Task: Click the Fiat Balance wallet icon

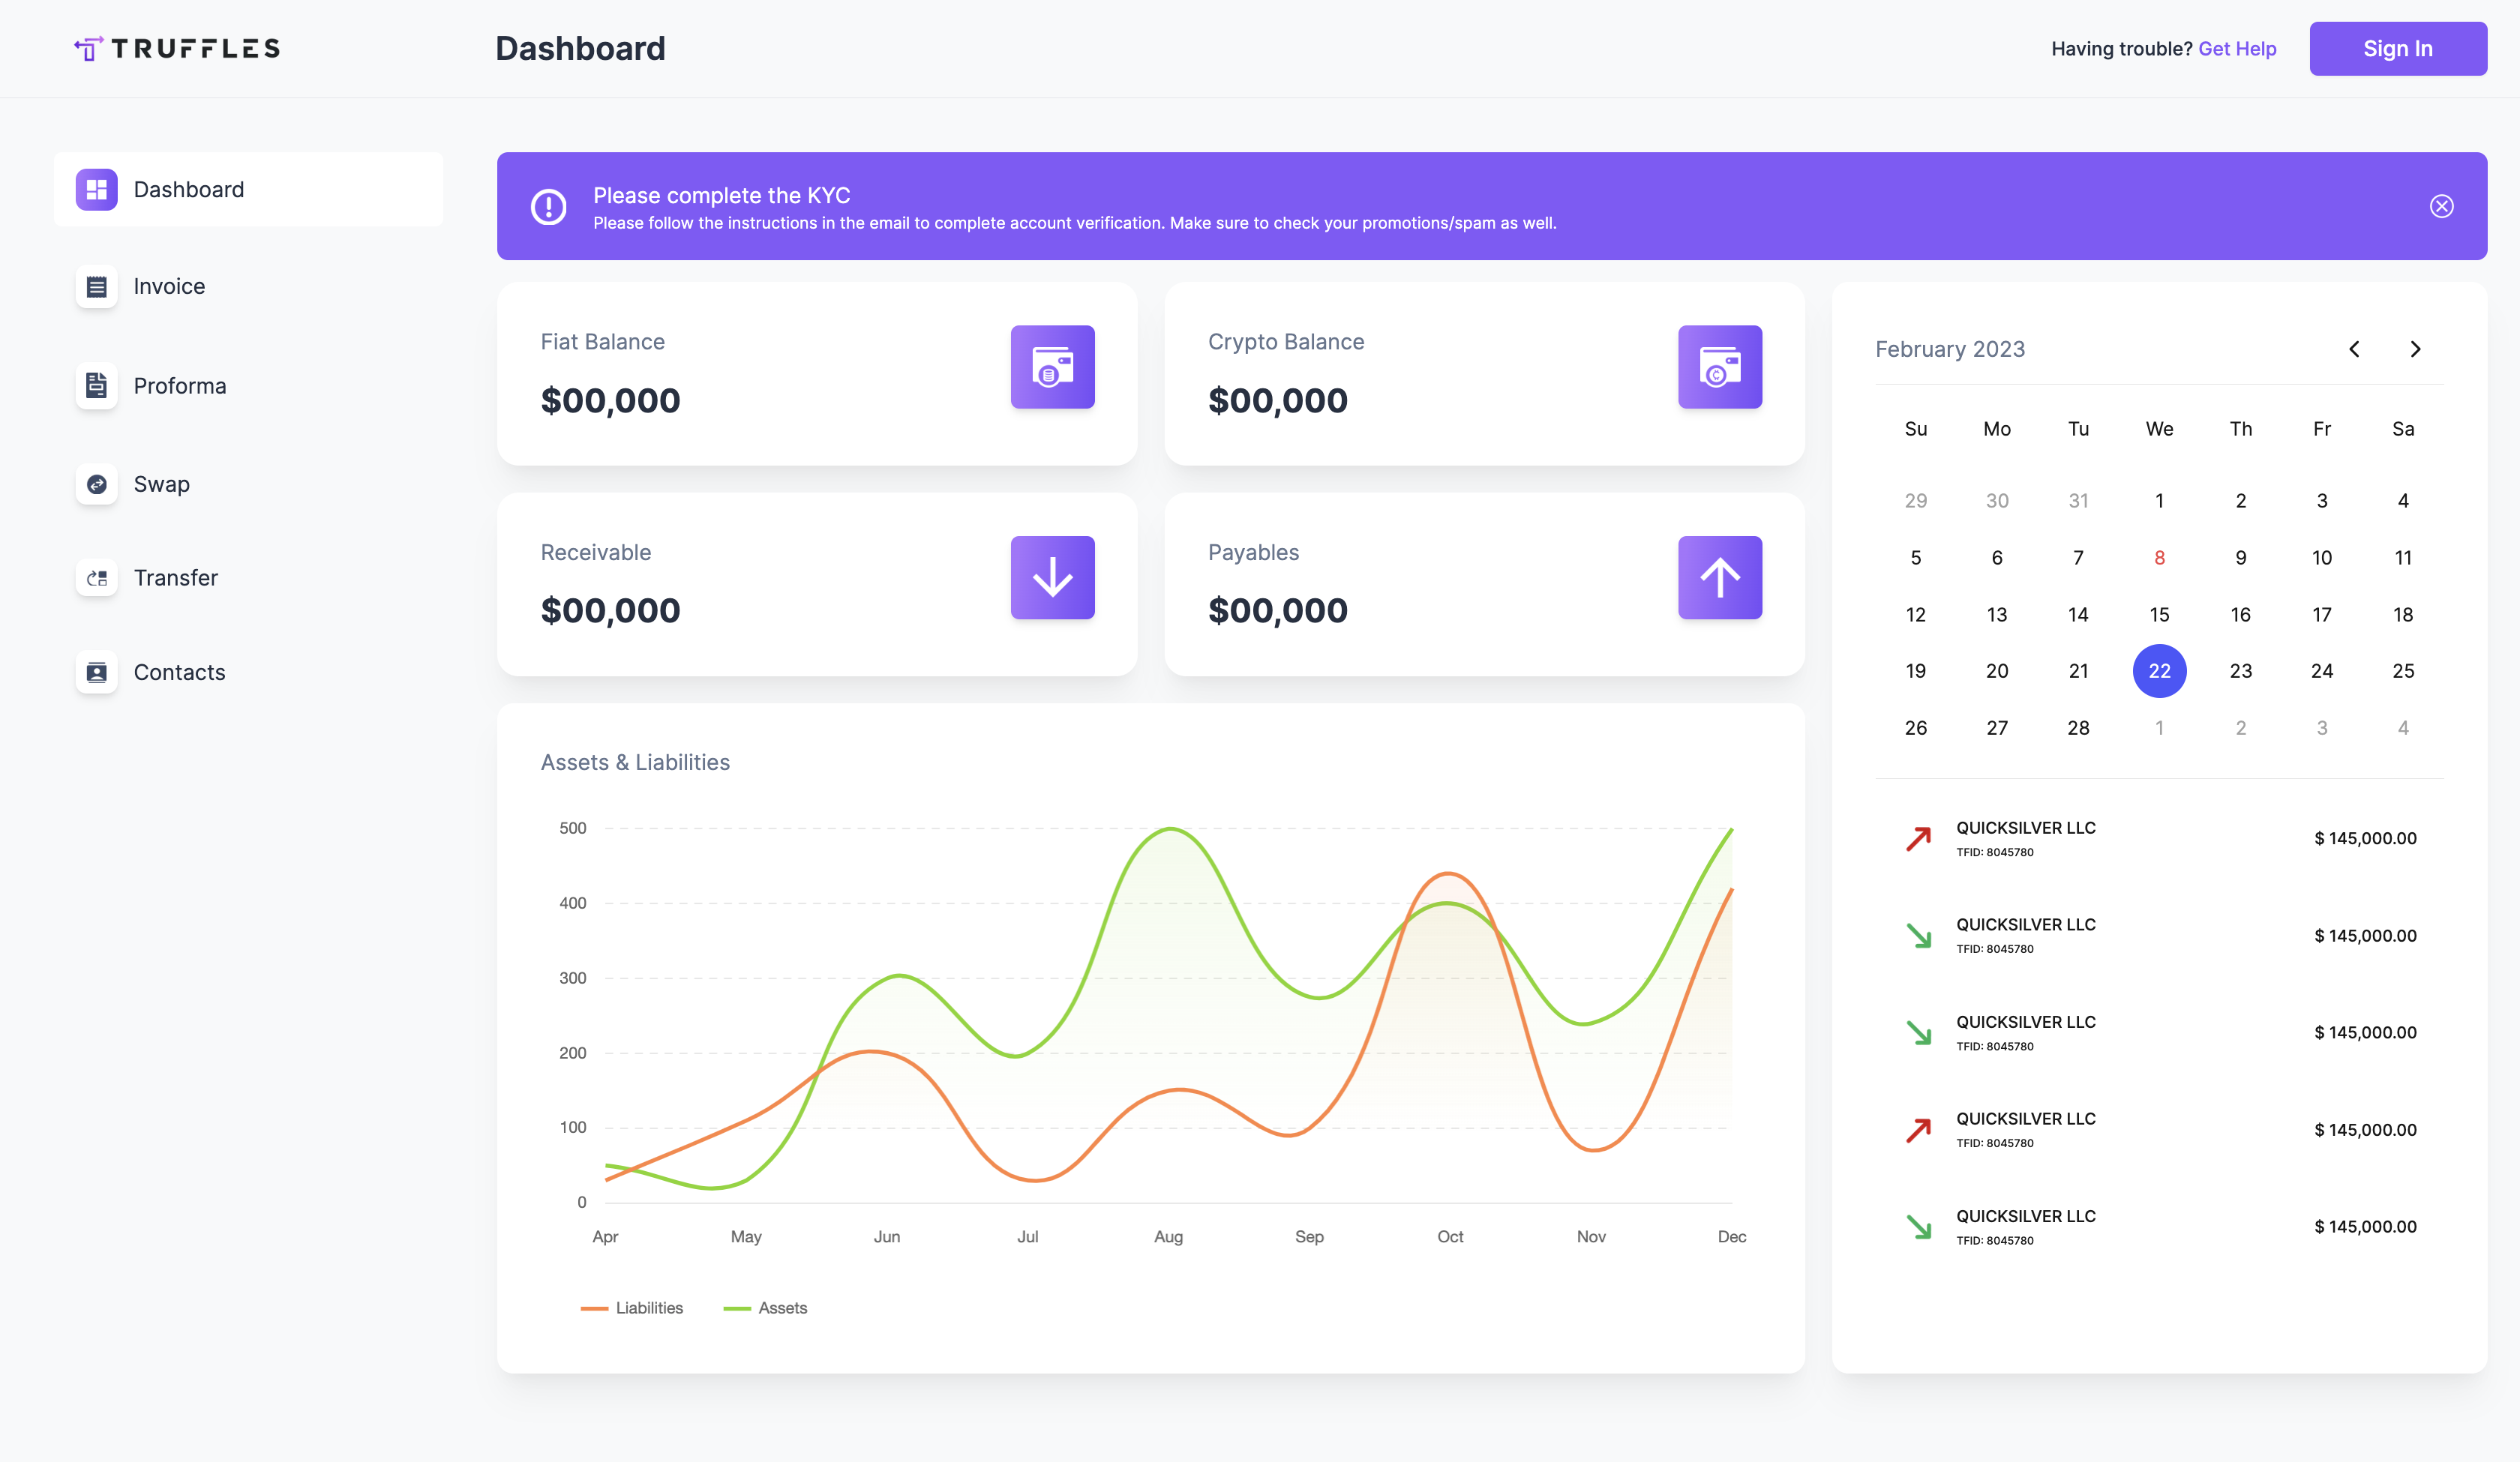Action: (1052, 367)
